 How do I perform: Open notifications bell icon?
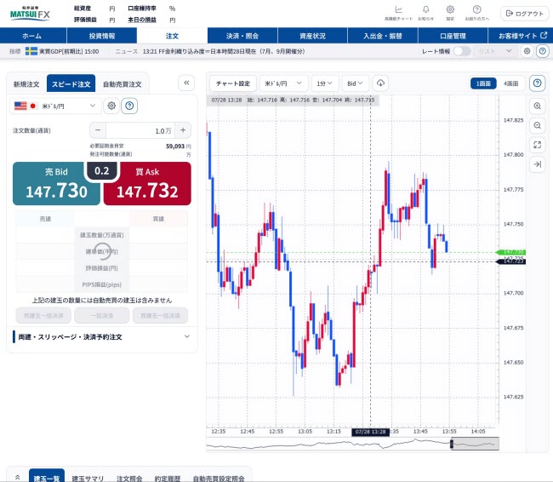(425, 13)
